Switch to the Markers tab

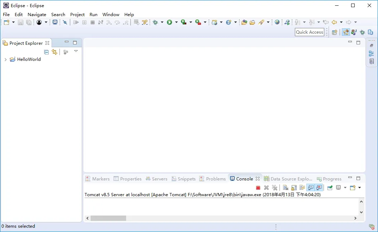(97, 179)
